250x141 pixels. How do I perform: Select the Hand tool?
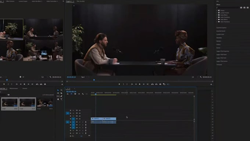pyautogui.click(x=58, y=99)
